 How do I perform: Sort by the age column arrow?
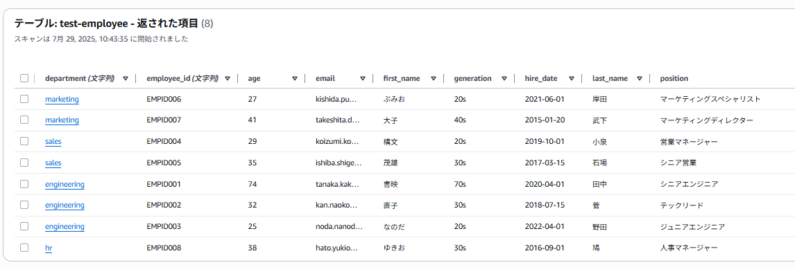tap(295, 78)
